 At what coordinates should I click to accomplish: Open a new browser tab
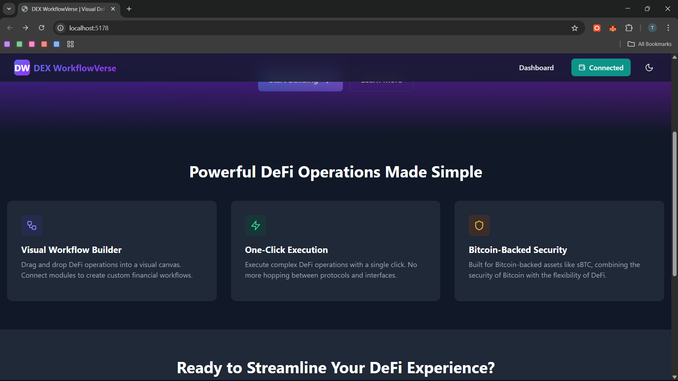129,9
